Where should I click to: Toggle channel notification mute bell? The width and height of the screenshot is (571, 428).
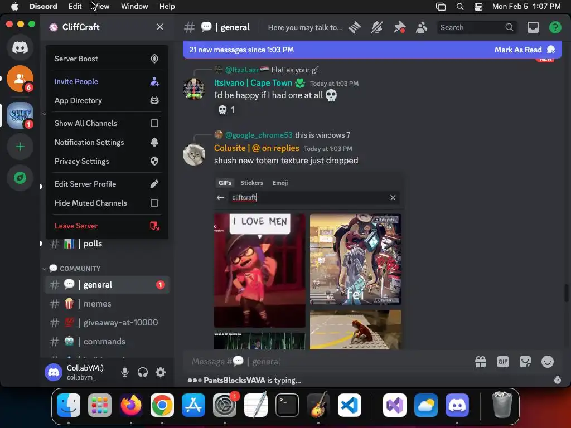pos(377,27)
